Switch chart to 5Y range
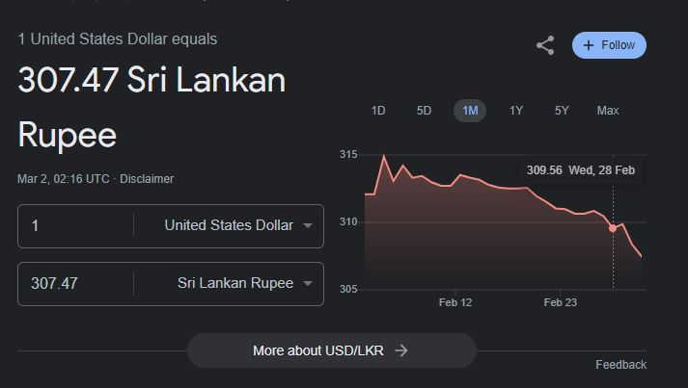 click(x=562, y=111)
